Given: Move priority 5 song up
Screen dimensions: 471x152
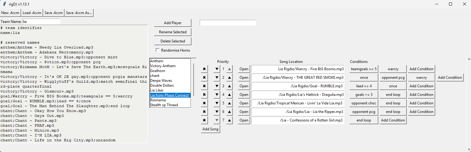Looking at the screenshot, I should [229, 103].
